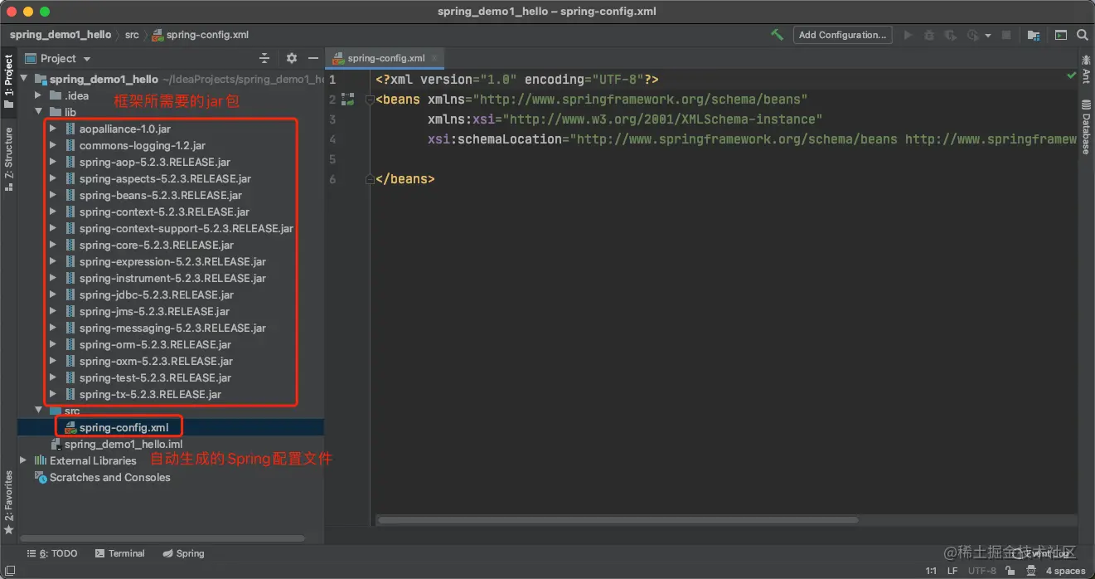Collapse the src folder
1095x579 pixels.
point(38,411)
